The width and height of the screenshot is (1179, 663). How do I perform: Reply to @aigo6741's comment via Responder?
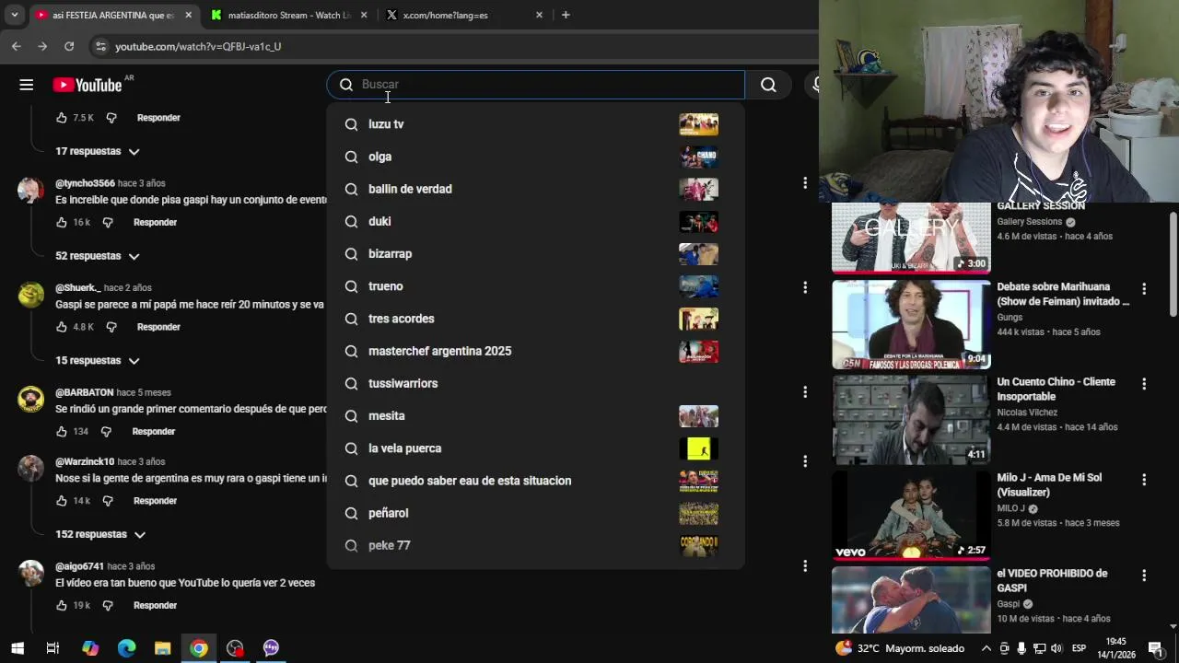[x=155, y=605]
